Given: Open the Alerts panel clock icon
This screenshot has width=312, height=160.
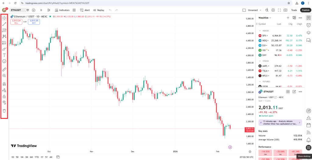Looking at the screenshot, I should tap(308, 25).
